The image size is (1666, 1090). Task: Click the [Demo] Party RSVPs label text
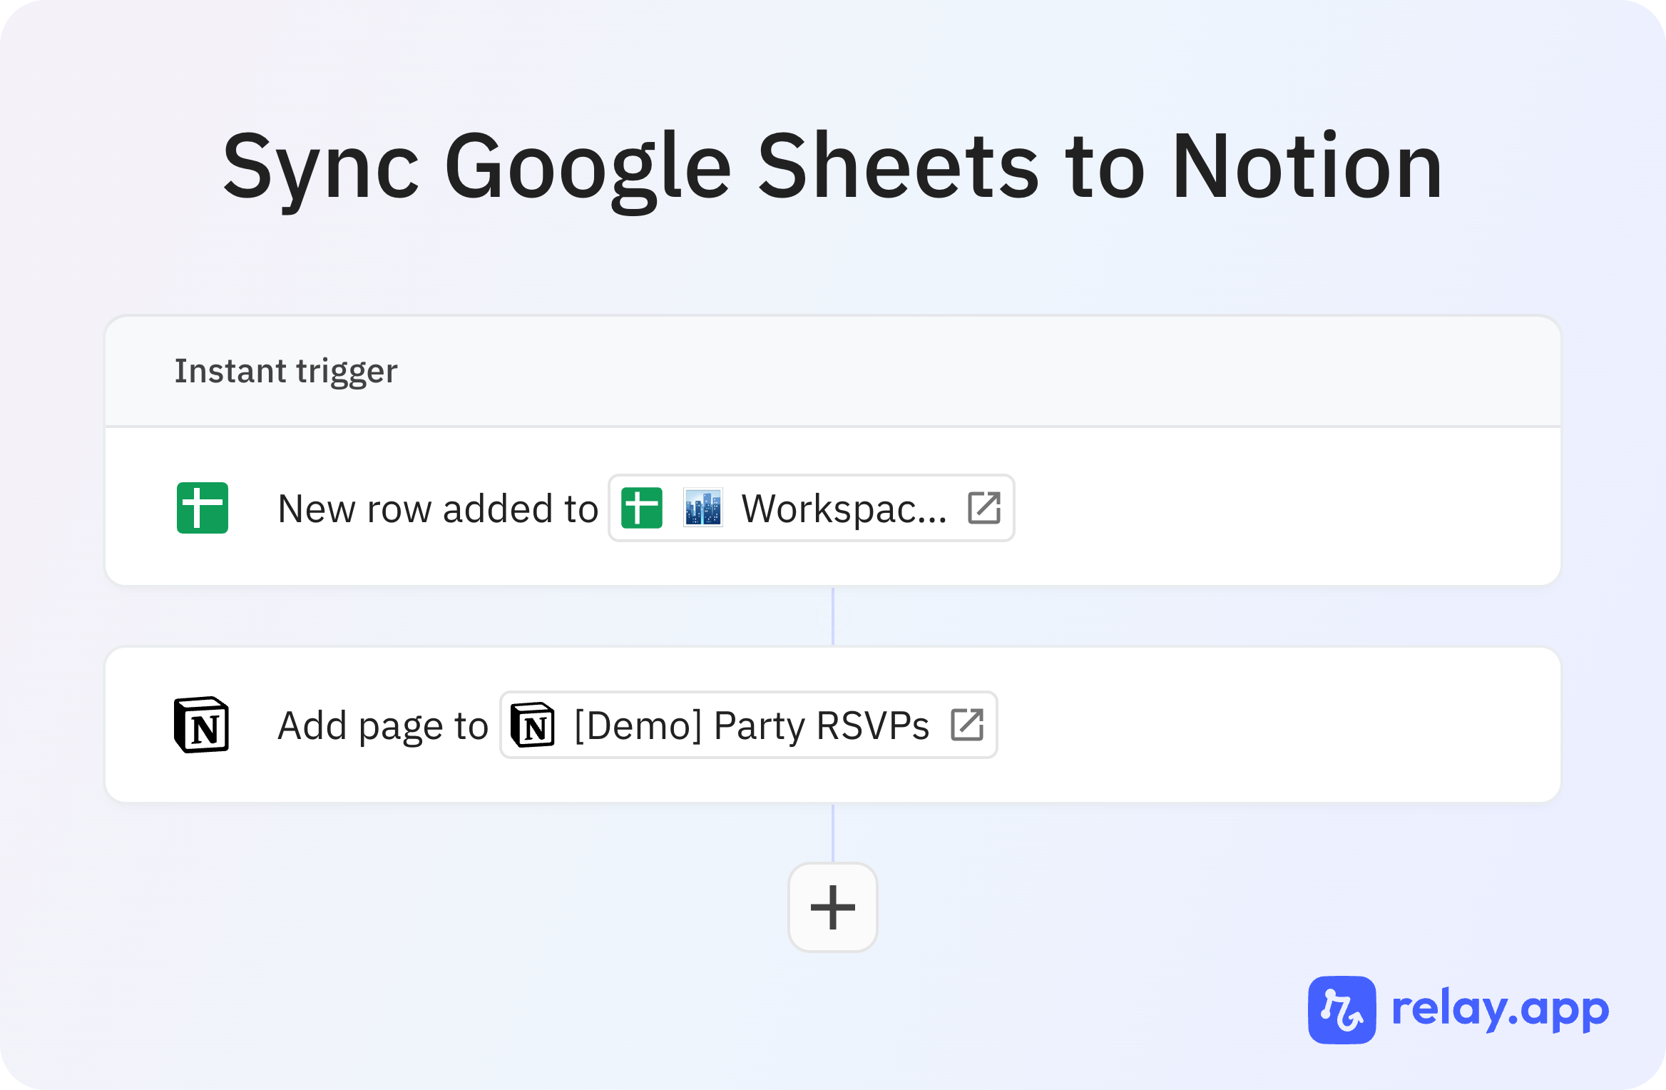coord(751,726)
